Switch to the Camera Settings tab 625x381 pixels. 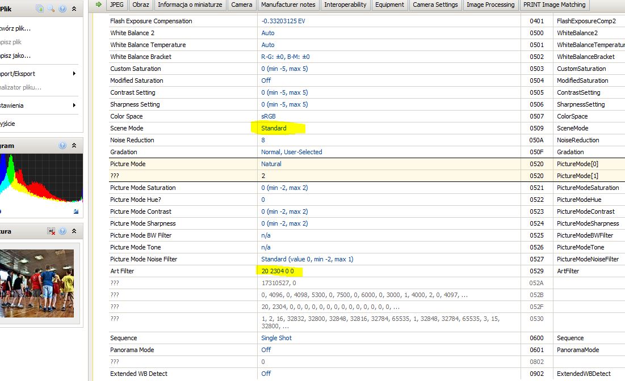pyautogui.click(x=435, y=5)
